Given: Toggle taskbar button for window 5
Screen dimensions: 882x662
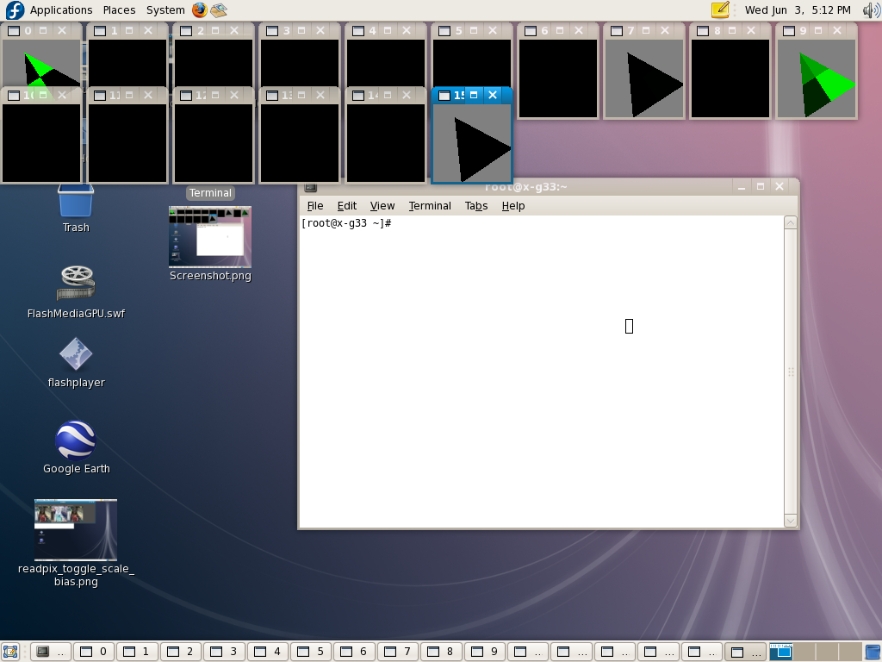Looking at the screenshot, I should coord(311,652).
